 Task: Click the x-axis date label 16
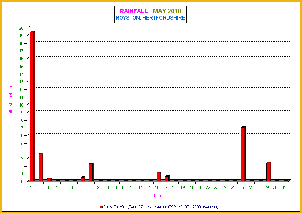coord(157,187)
